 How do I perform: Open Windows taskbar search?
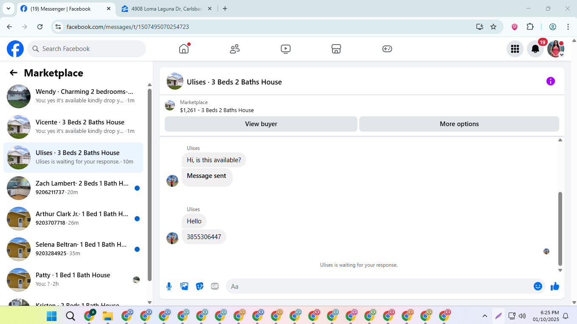click(70, 316)
